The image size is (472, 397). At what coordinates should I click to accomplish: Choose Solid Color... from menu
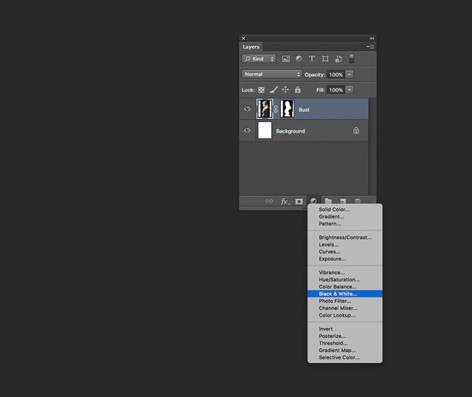coord(345,210)
